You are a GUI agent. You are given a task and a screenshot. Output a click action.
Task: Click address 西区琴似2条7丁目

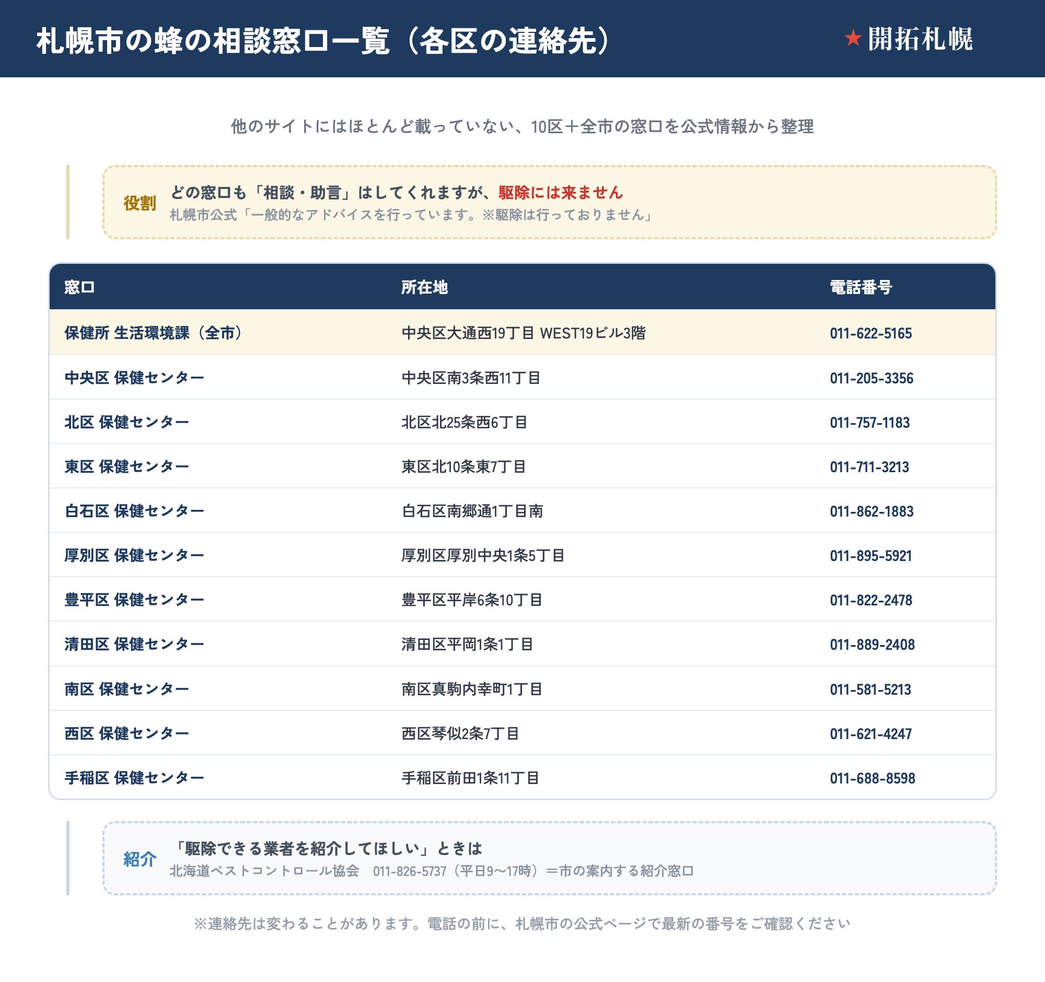point(460,733)
